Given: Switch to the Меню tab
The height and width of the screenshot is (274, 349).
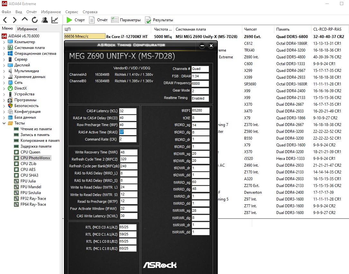Looking at the screenshot, I should [x=7, y=28].
